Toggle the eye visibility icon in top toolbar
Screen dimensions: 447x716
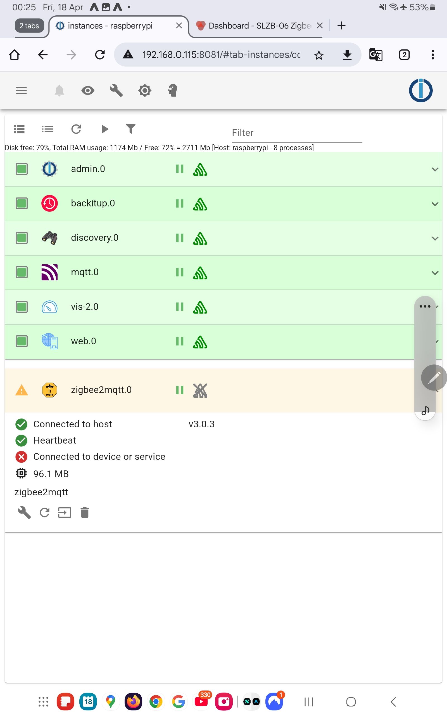(x=88, y=90)
